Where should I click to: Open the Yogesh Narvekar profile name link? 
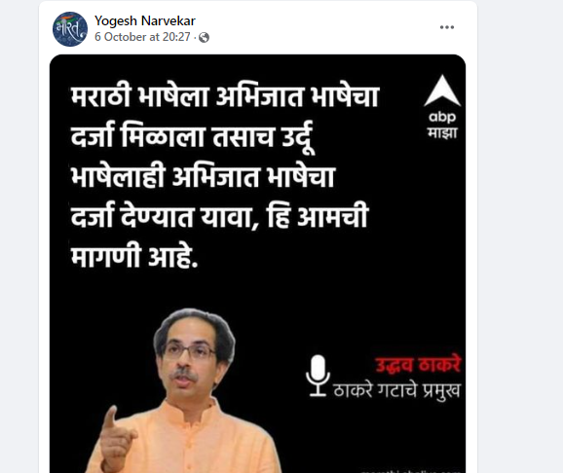tap(145, 20)
